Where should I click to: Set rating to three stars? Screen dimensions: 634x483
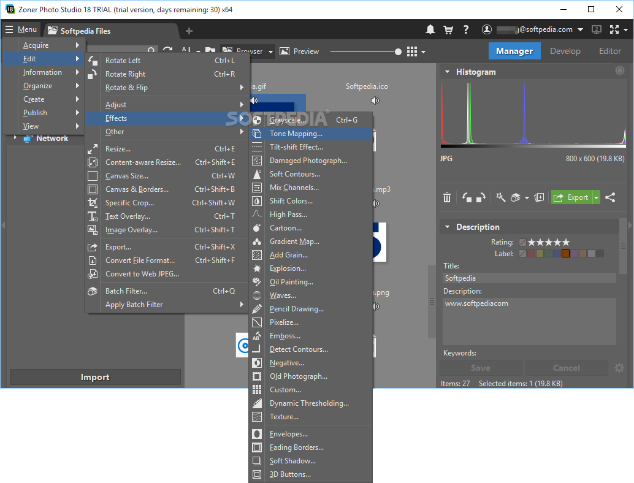(549, 242)
